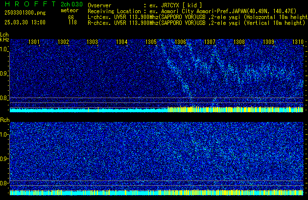Click the Lch cyan signal level bar

(x=157, y=109)
